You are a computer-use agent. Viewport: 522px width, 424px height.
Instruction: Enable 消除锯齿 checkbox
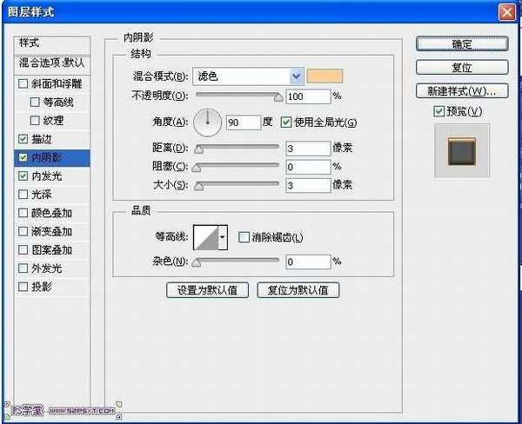pos(244,237)
